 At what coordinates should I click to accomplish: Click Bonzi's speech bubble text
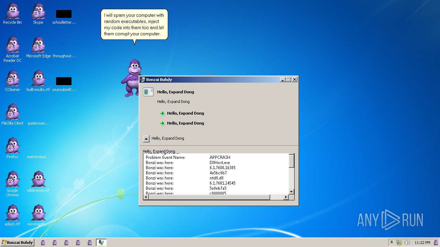coord(134,24)
